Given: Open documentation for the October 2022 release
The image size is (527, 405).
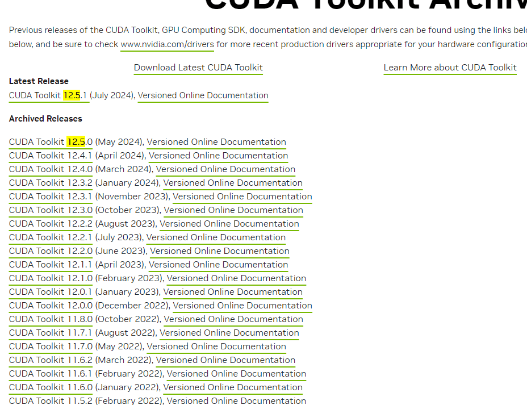Looking at the screenshot, I should (x=233, y=319).
